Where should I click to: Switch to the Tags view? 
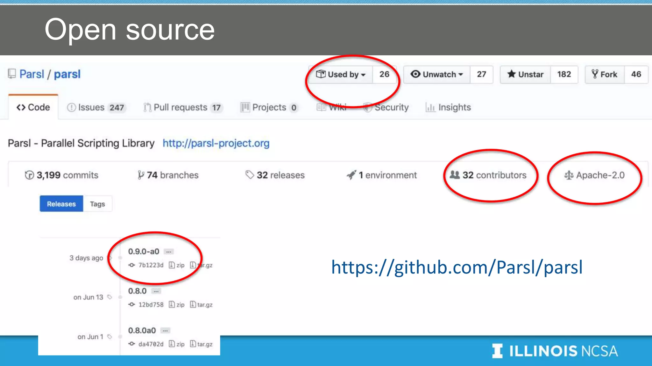[97, 204]
